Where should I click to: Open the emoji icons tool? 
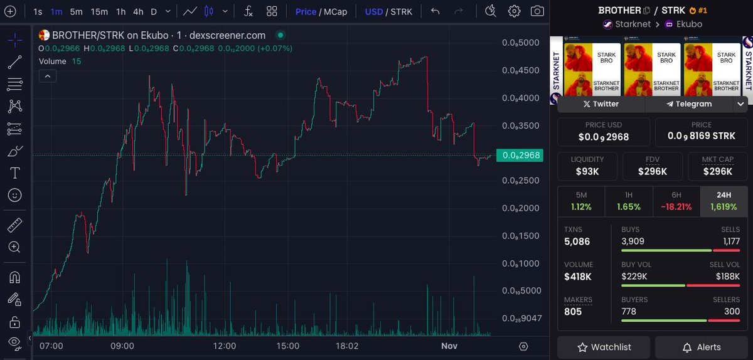[15, 196]
